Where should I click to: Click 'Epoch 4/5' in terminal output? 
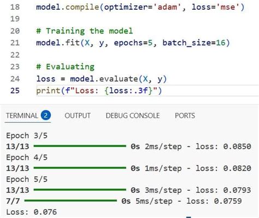click(x=27, y=157)
